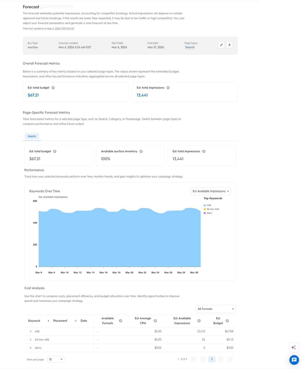Open info icon next to Available Formats column
Screen dimensions: 301x370
click(x=121, y=321)
